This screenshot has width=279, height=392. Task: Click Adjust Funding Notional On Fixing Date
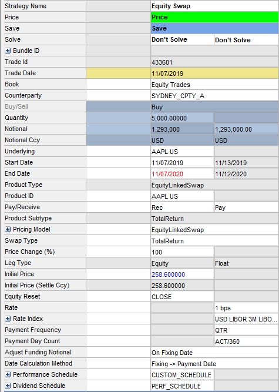tap(214, 352)
